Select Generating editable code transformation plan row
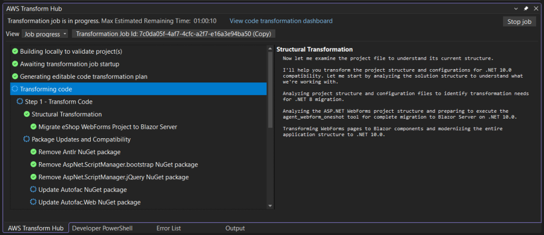Viewport: 544px width, 235px height. coord(139,77)
